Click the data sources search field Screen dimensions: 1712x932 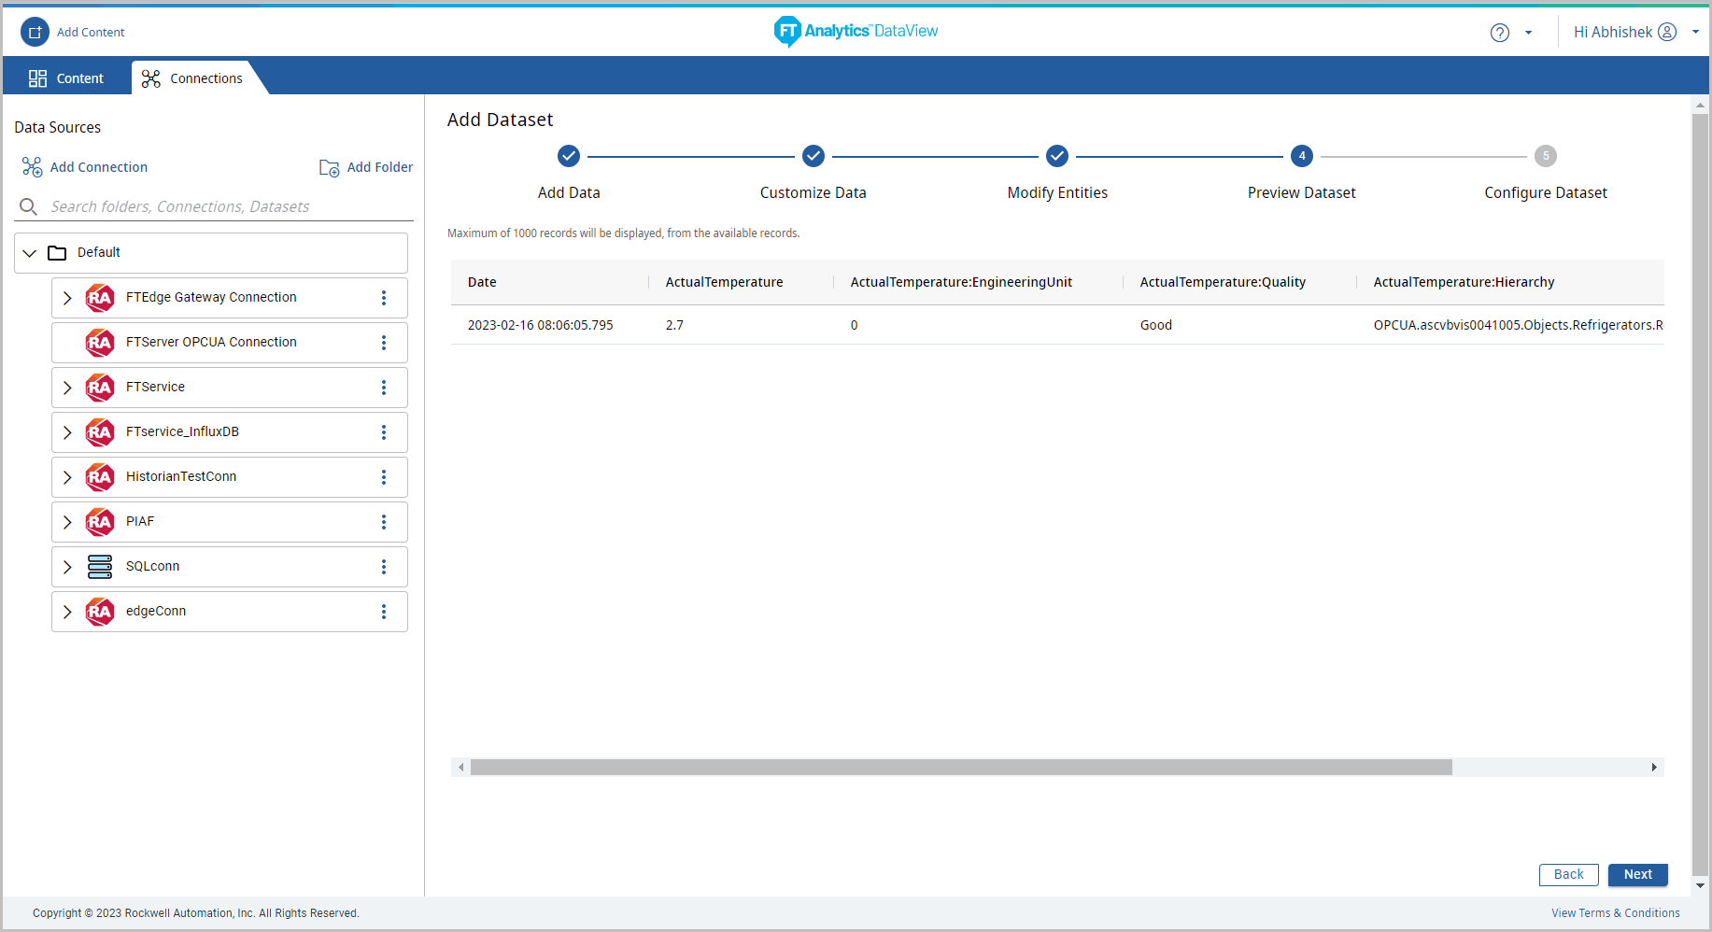point(224,206)
